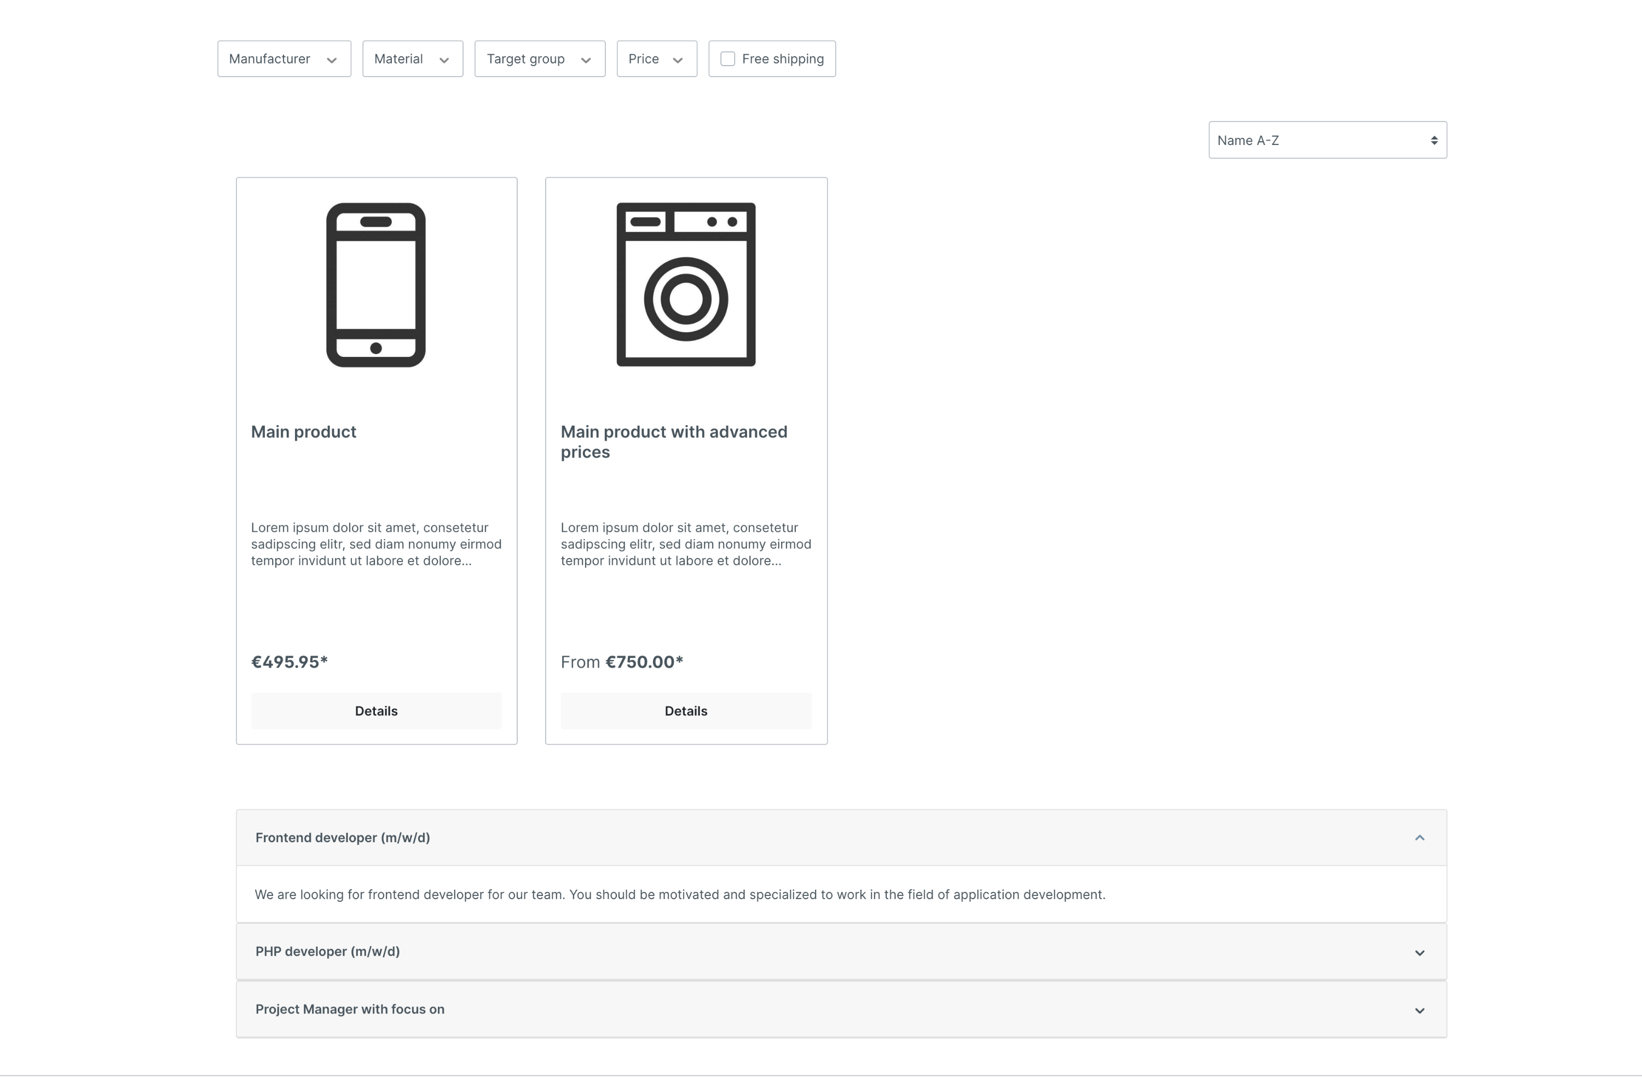Open the Target group filter dropdown

click(x=540, y=57)
